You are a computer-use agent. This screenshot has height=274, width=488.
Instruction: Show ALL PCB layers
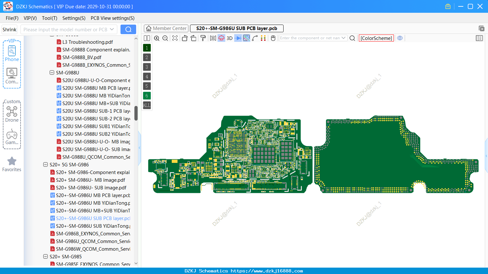147,105
